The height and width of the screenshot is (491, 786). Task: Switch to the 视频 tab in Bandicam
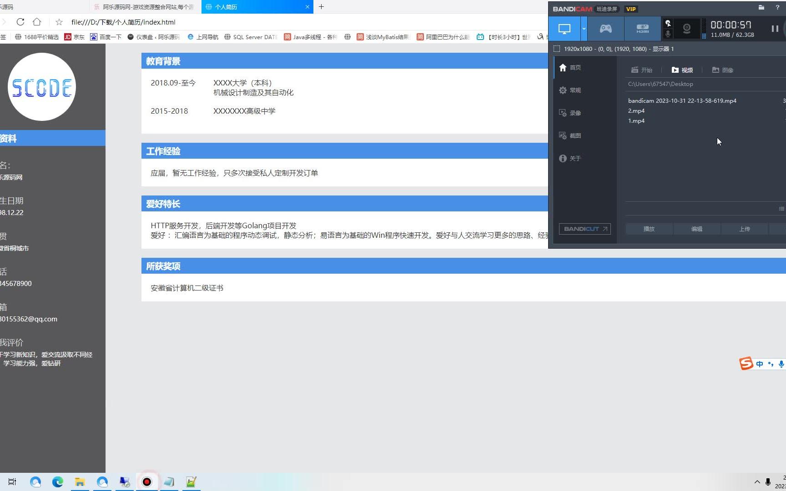point(682,70)
